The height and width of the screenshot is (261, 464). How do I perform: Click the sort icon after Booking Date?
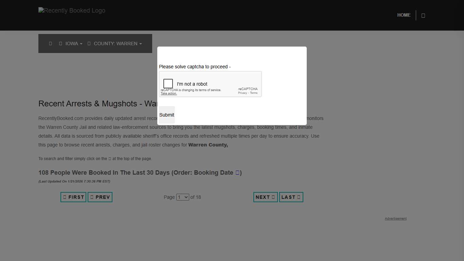coord(237,173)
